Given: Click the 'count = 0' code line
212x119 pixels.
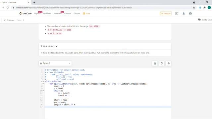Looking at the screenshot, I should coord(59,86).
